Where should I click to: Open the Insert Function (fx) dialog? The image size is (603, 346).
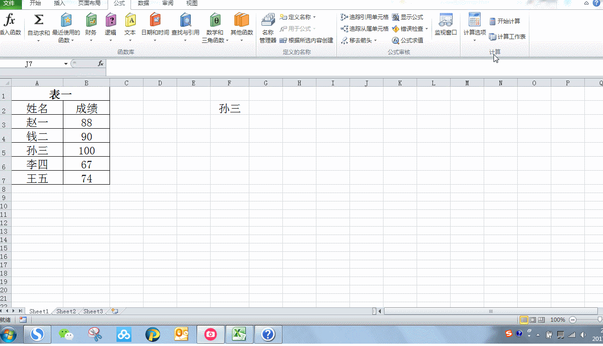[10, 25]
